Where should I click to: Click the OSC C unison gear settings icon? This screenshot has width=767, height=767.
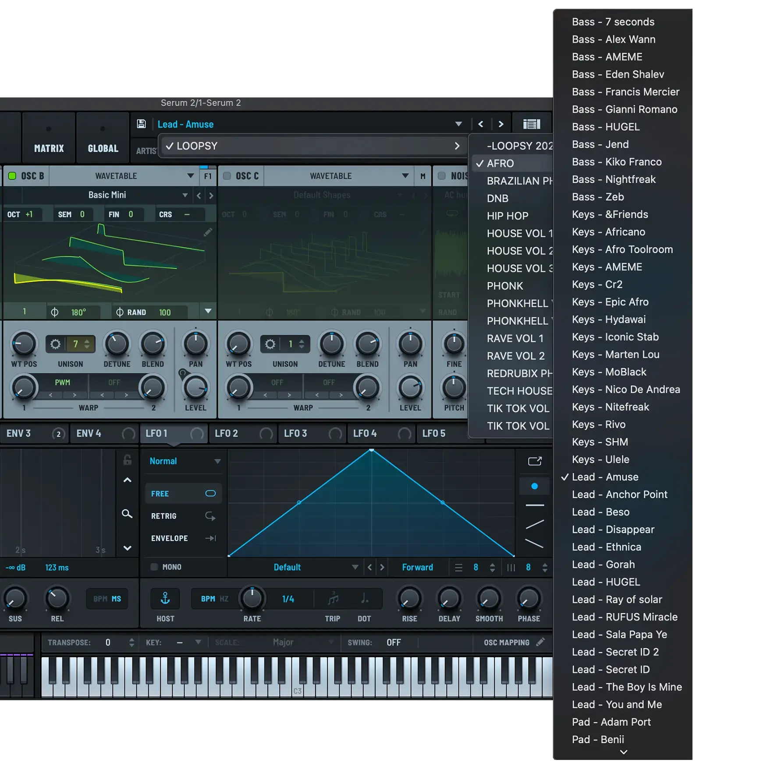click(270, 344)
